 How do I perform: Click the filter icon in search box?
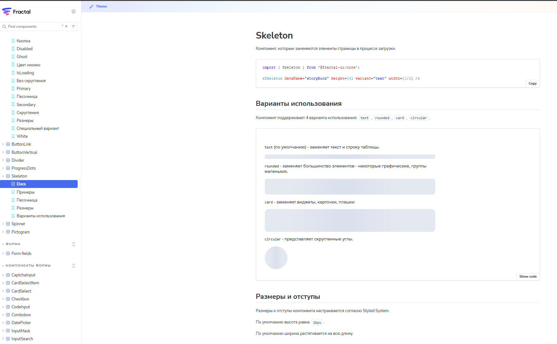point(73,27)
